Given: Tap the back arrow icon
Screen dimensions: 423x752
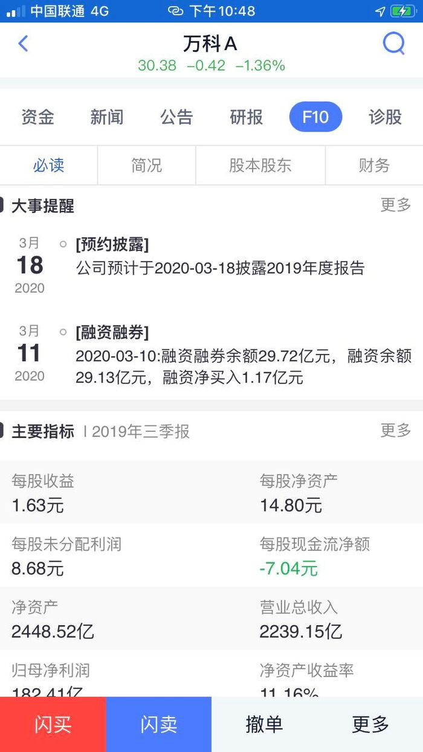Looking at the screenshot, I should pyautogui.click(x=24, y=43).
